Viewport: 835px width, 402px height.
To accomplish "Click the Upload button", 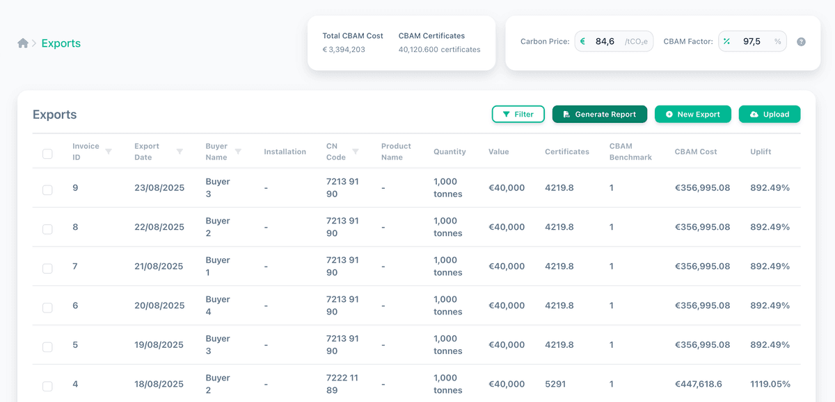I will [770, 114].
